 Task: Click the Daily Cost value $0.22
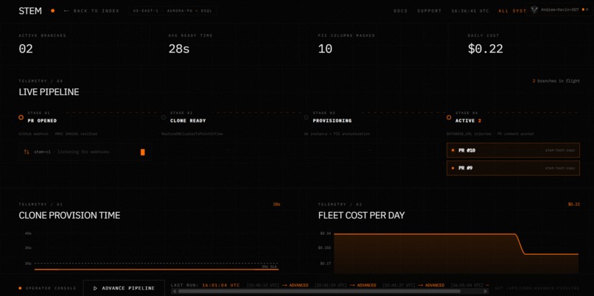coord(485,49)
